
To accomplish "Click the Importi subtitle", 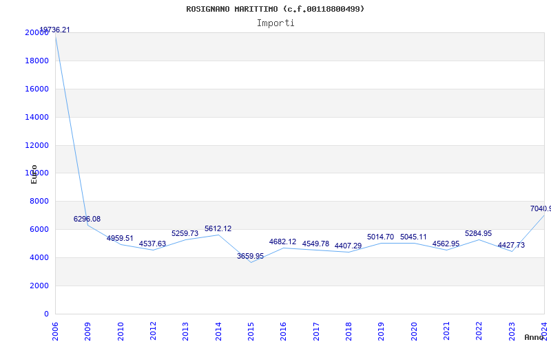I will (x=275, y=23).
